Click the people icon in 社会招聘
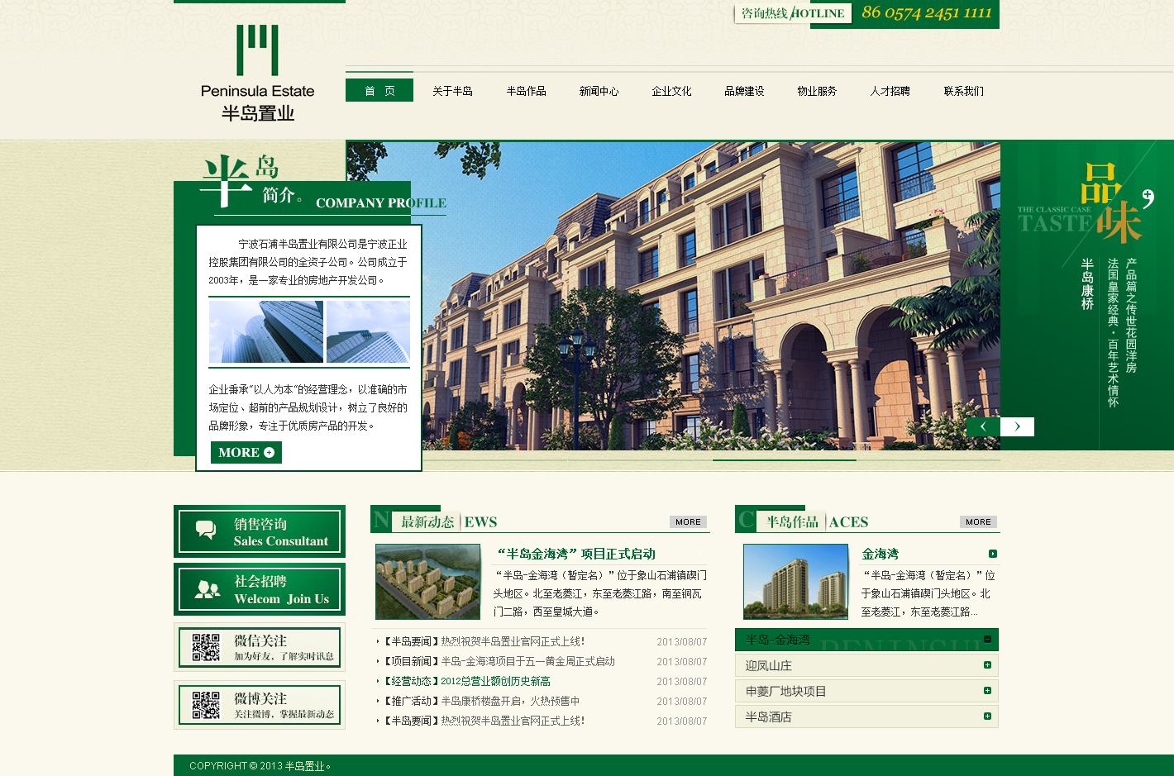Image resolution: width=1174 pixels, height=776 pixels. tap(207, 589)
